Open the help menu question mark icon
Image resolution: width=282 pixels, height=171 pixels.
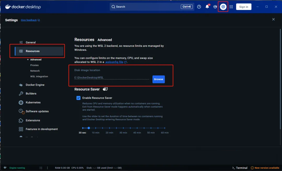pyautogui.click(x=199, y=7)
